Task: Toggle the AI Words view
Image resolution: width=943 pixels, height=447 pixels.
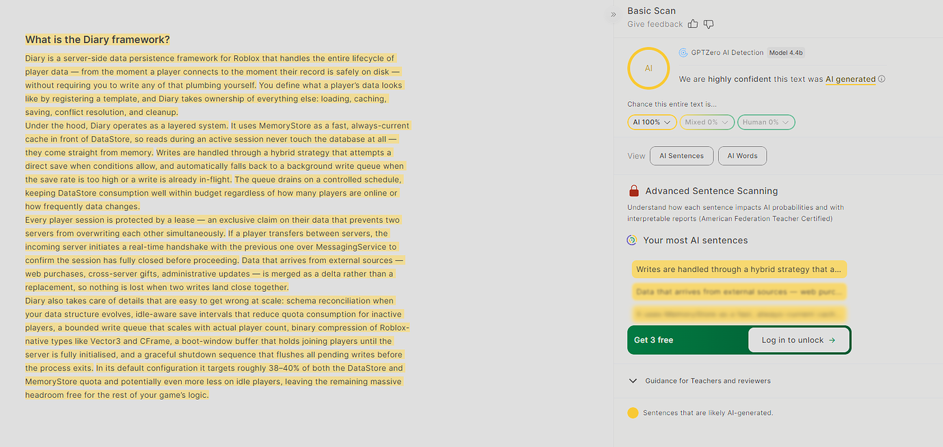Action: coord(742,156)
